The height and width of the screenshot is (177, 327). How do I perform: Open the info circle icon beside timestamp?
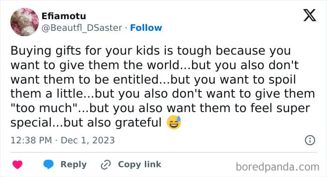[x=310, y=140]
